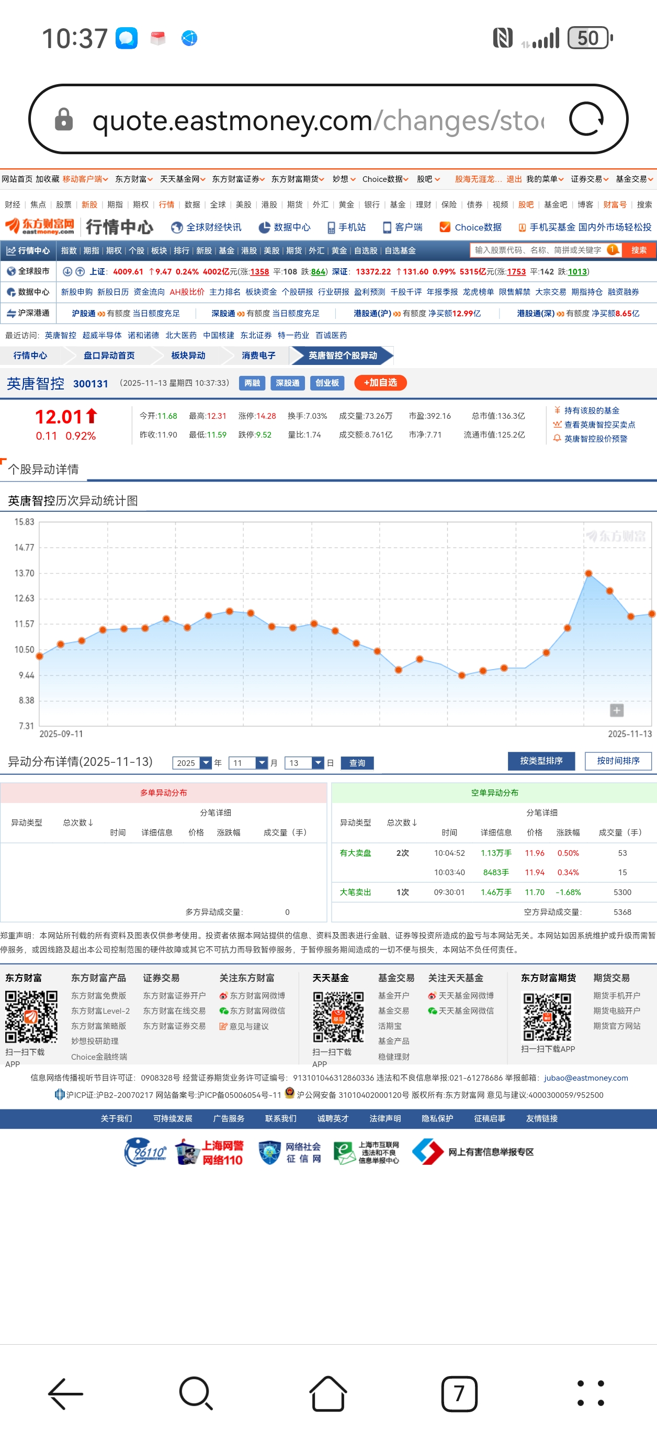657x1443 pixels.
Task: Tap the browser reload icon
Action: click(x=586, y=119)
